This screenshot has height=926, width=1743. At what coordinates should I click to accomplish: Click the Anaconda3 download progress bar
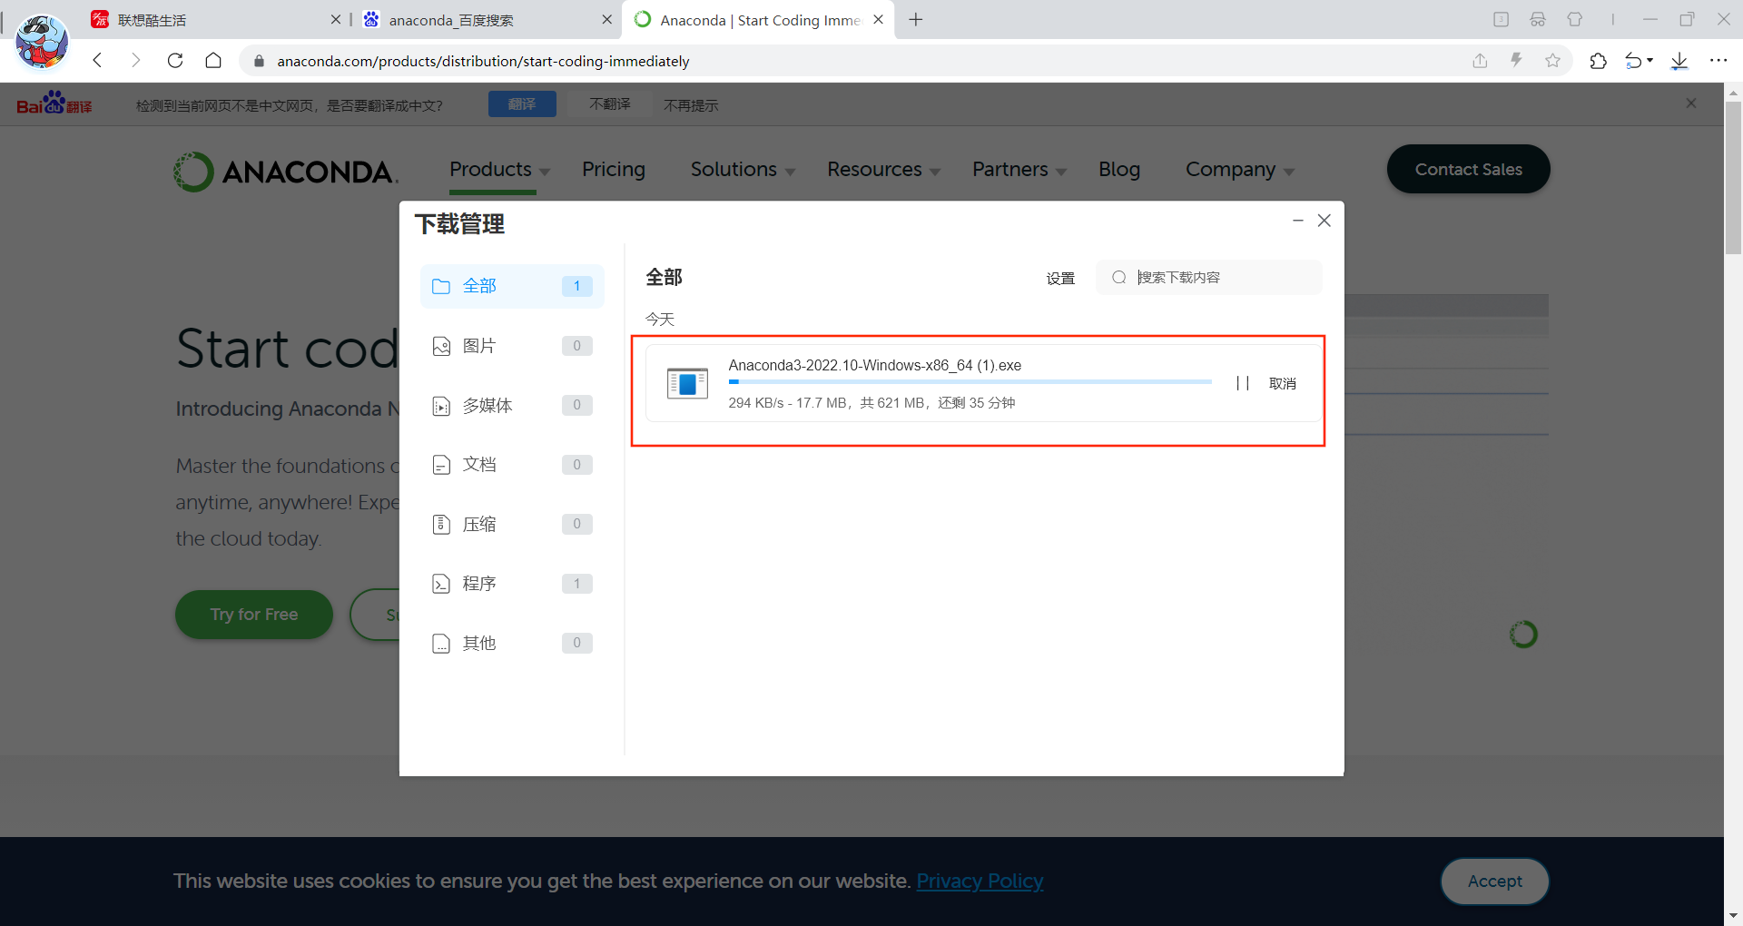tap(970, 382)
